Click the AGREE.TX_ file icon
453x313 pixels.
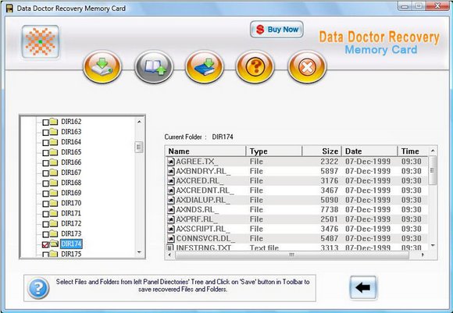click(171, 162)
